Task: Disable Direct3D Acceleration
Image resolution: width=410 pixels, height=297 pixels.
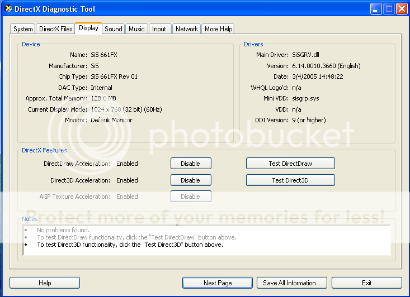Action: coord(191,180)
